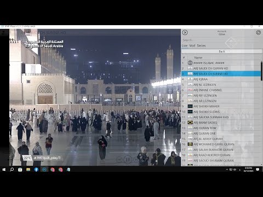263x197 pixels.
Task: Select AR| SHEIKH SUDAIS channel
Action: coord(221,112)
